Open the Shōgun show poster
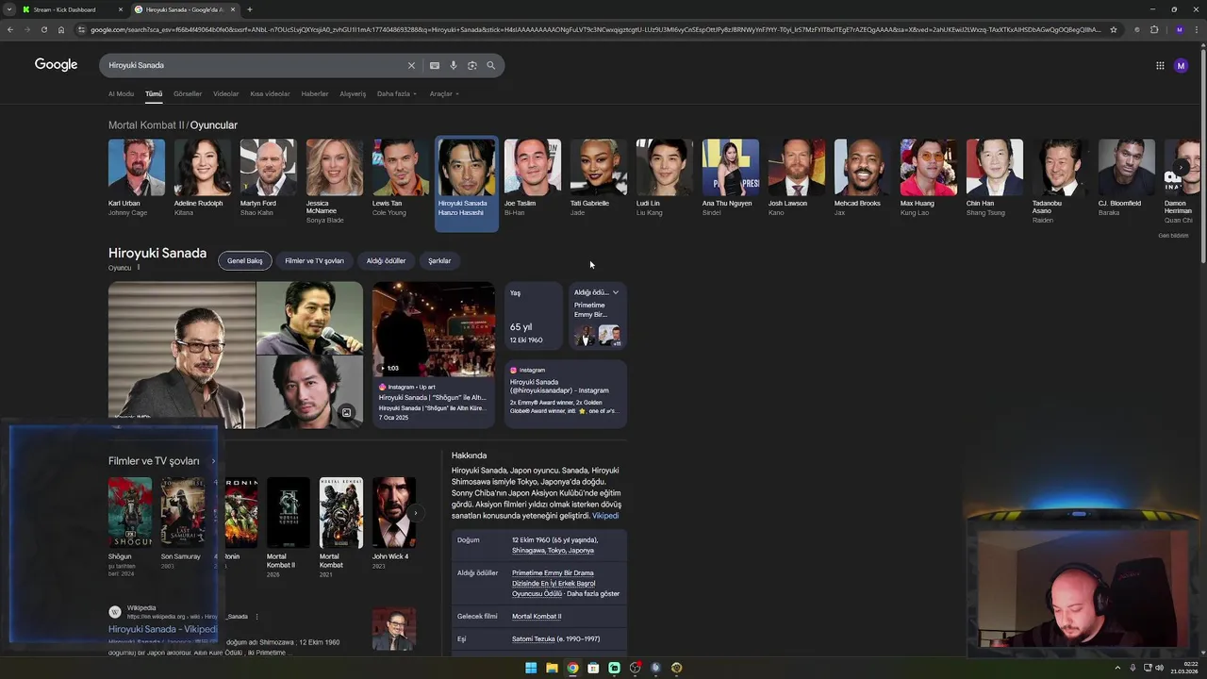The image size is (1207, 679). click(130, 513)
